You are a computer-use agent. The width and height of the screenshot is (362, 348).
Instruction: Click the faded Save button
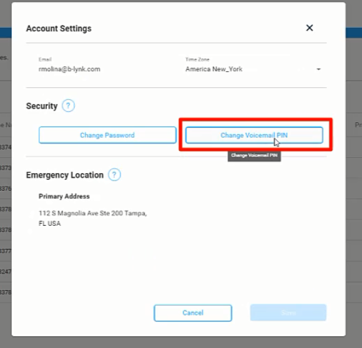click(x=288, y=312)
